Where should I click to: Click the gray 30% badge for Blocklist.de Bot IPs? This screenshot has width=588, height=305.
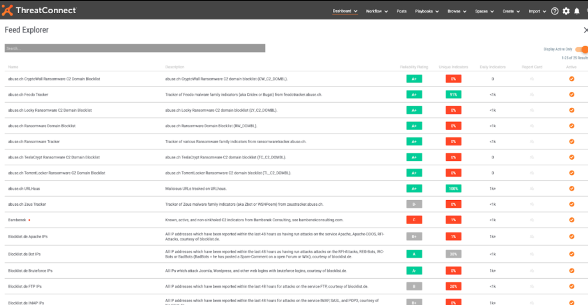[x=453, y=254]
